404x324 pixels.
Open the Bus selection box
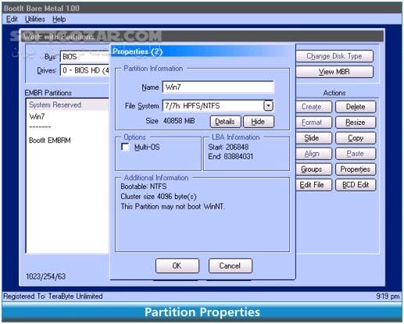[x=85, y=56]
